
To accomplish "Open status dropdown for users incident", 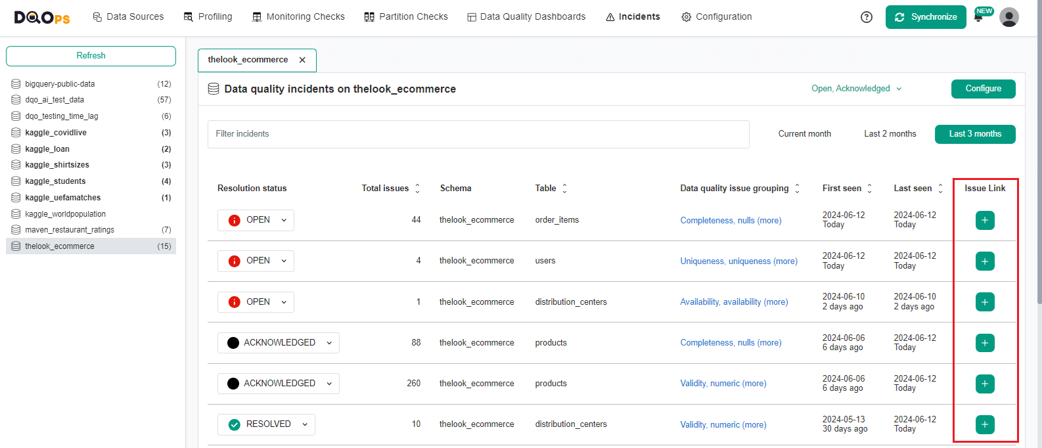I will pos(256,261).
